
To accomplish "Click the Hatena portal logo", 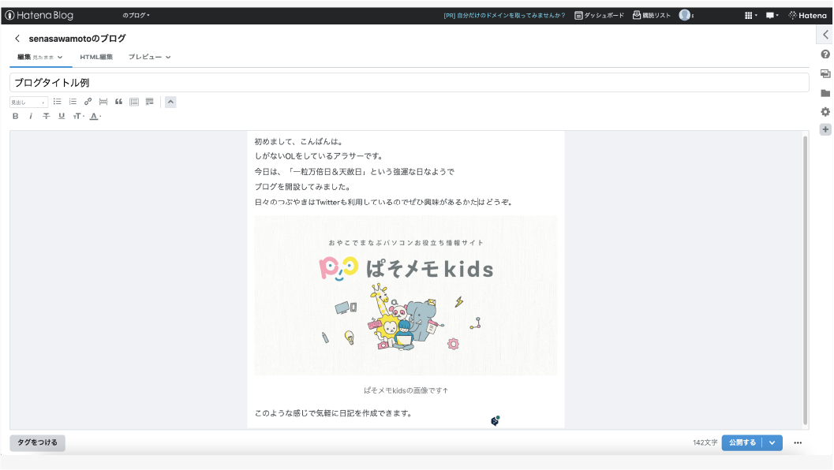I will tap(807, 16).
